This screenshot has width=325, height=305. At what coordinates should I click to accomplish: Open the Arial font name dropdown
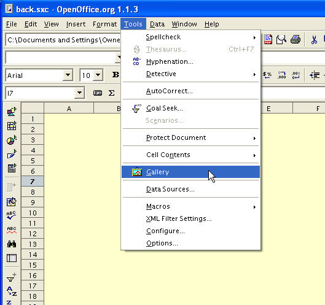68,75
